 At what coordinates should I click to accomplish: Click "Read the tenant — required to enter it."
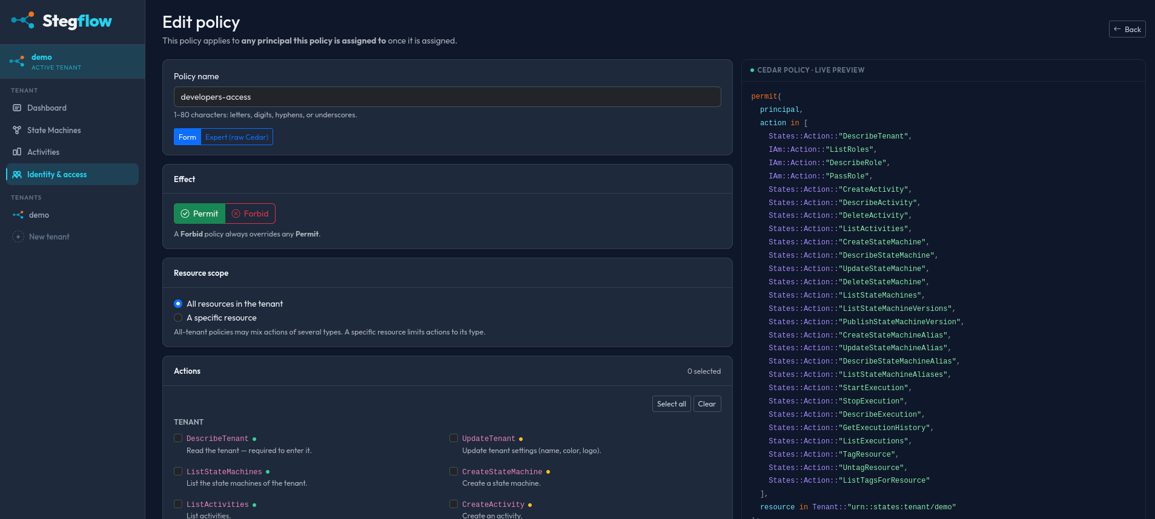249,451
